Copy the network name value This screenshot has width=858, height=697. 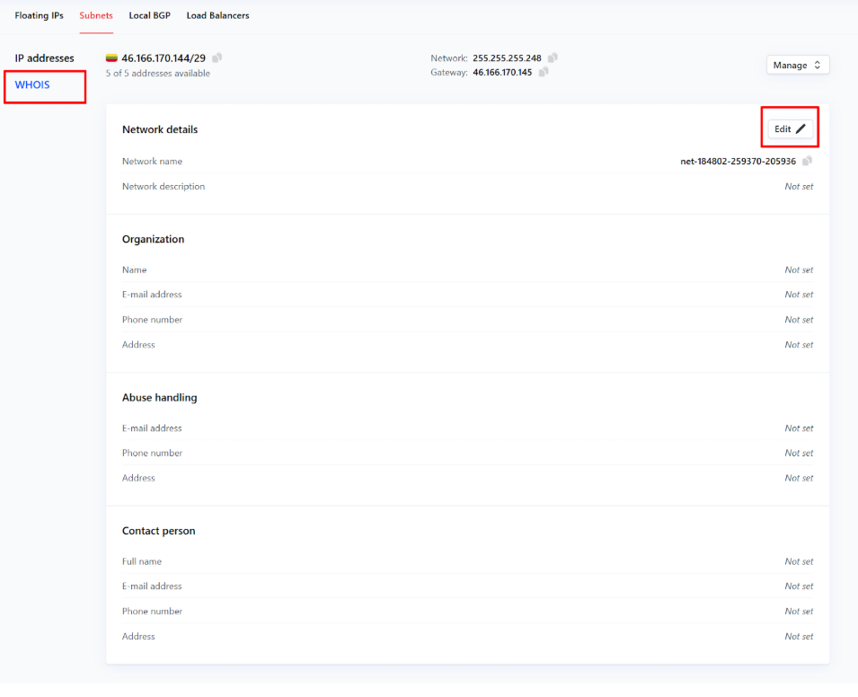pyautogui.click(x=807, y=162)
